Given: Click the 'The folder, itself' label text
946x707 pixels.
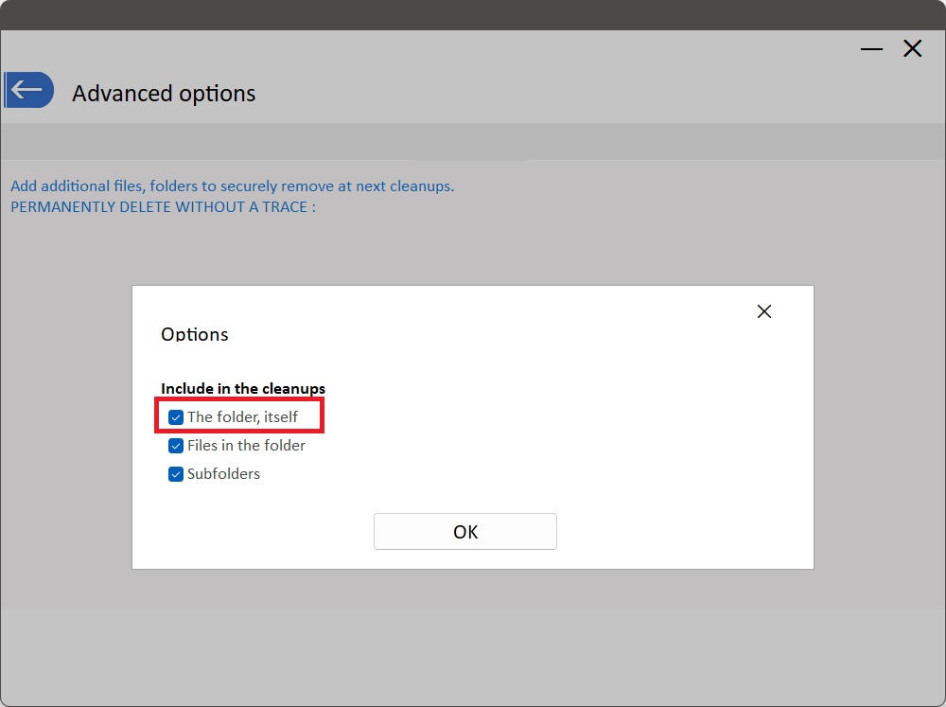Looking at the screenshot, I should point(242,417).
